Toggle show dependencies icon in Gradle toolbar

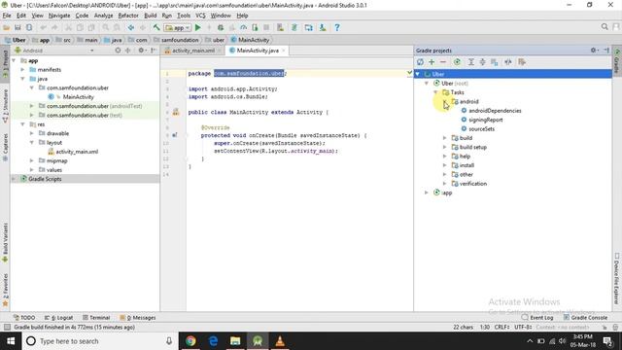pos(495,62)
